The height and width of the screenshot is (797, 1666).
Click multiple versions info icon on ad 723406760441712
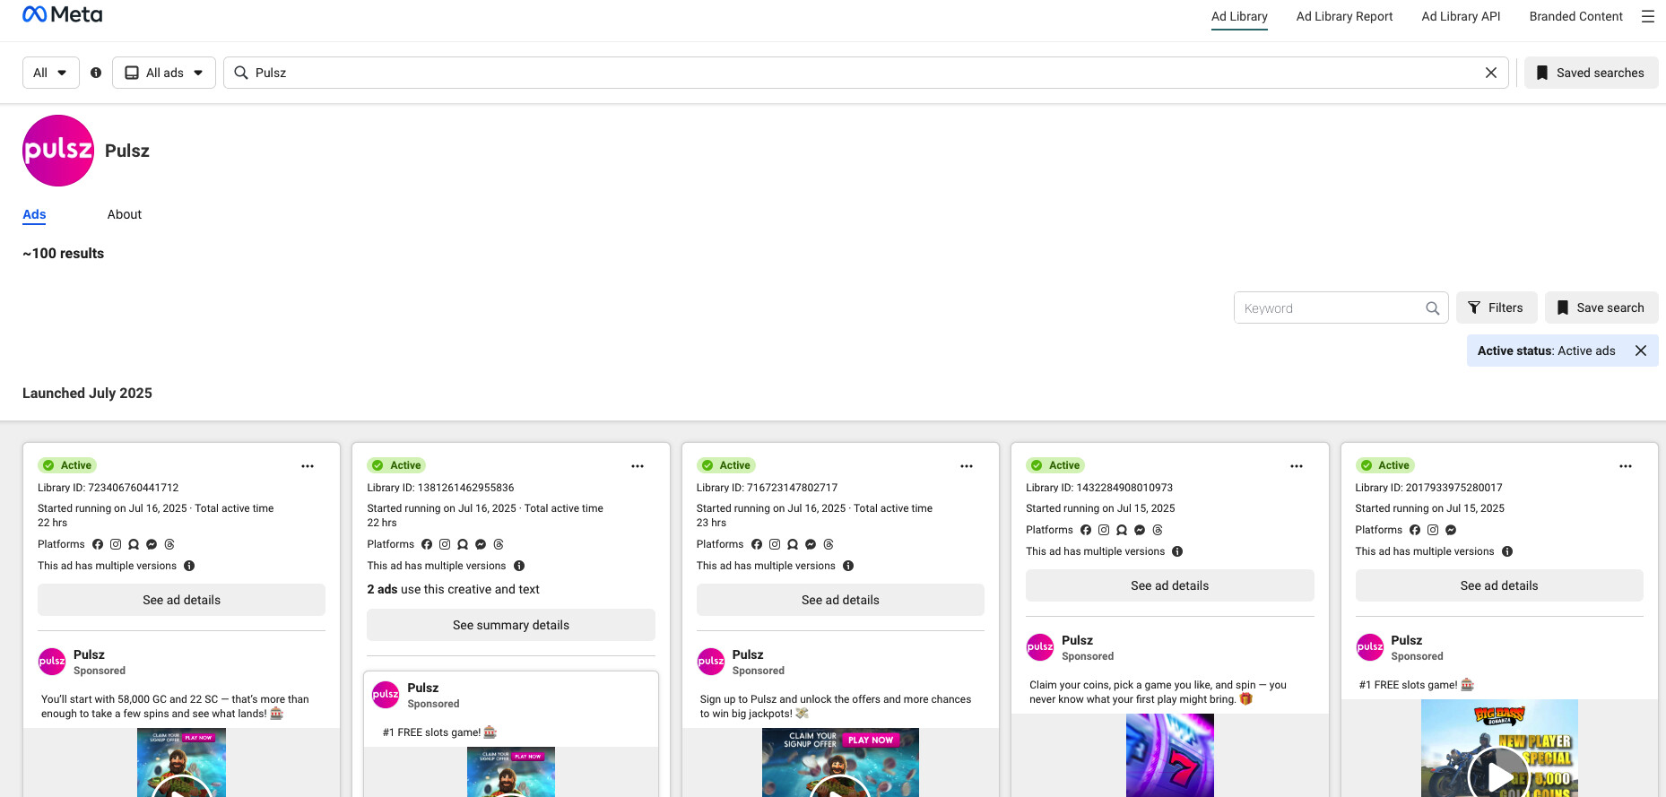[189, 566]
